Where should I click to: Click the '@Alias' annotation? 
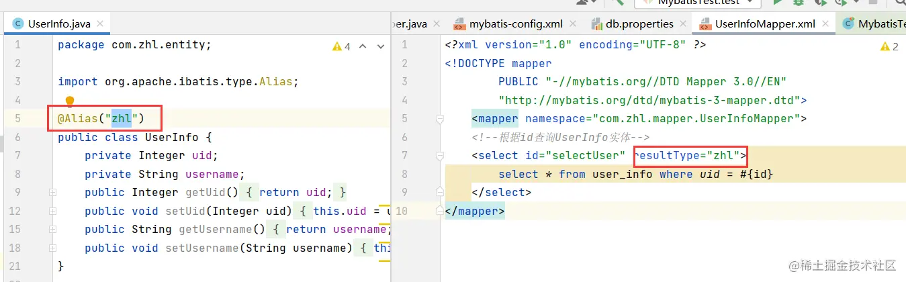pyautogui.click(x=78, y=119)
